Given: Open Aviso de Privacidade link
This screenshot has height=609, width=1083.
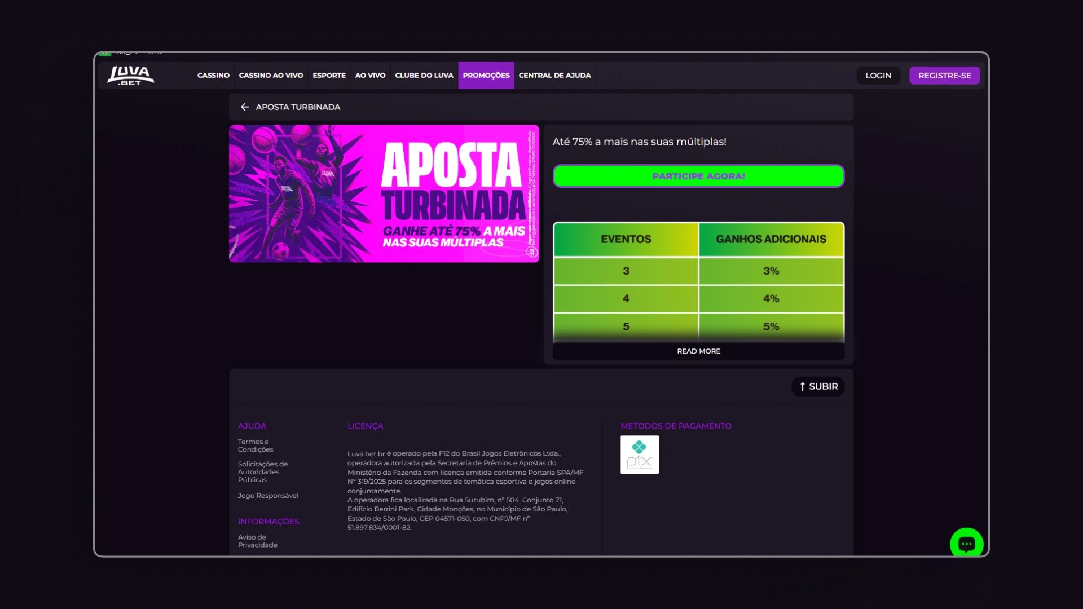Looking at the screenshot, I should coord(258,541).
